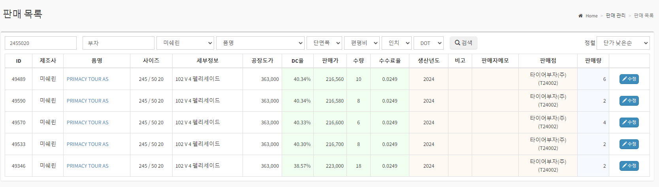
Task: Click the Home breadcrumb icon
Action: tap(580, 16)
